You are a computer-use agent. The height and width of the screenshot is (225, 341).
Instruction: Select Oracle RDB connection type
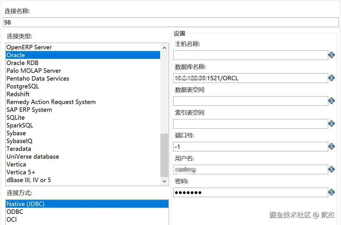point(83,63)
